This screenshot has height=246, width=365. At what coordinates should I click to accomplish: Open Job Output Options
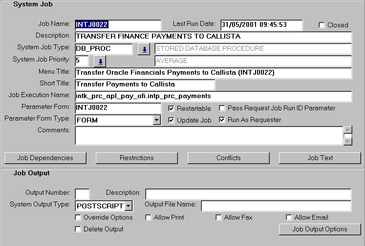(x=320, y=229)
